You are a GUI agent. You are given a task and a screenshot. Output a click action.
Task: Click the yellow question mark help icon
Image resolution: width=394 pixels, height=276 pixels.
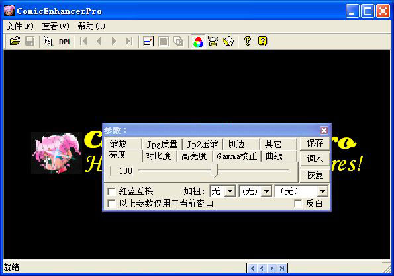coord(248,41)
